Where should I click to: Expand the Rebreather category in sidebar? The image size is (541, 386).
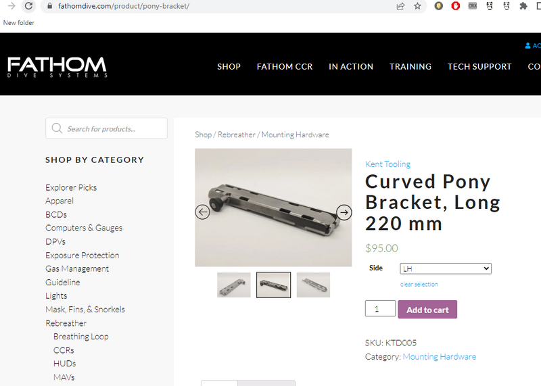[66, 323]
